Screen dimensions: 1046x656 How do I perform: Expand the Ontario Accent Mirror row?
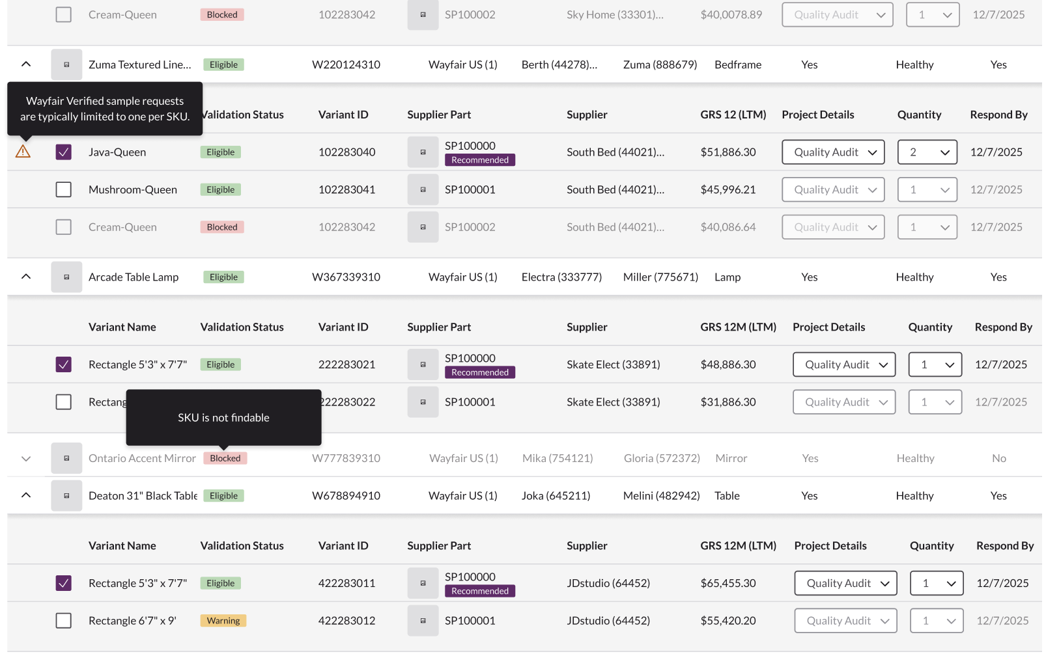coord(25,458)
